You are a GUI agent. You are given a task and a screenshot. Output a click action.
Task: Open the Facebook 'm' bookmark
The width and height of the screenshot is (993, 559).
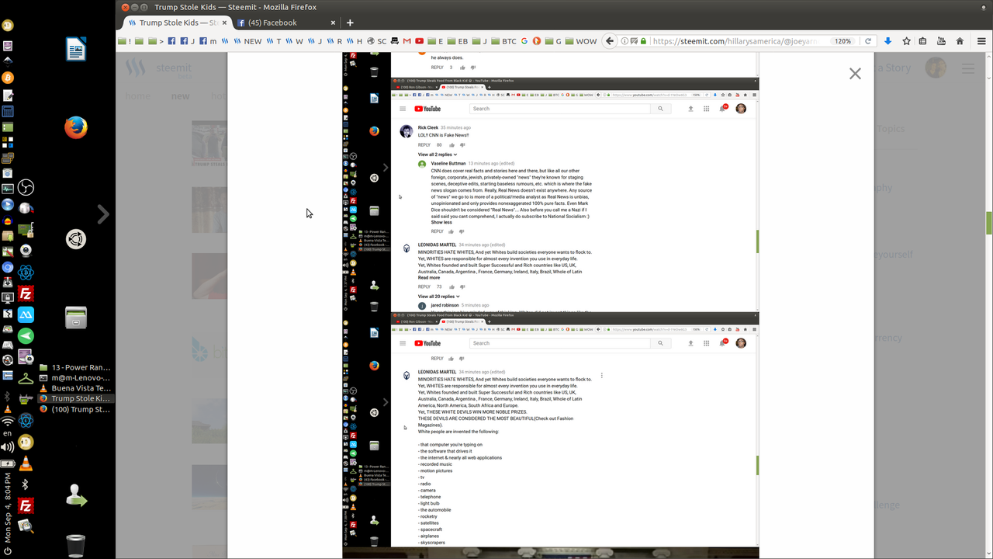pos(209,41)
